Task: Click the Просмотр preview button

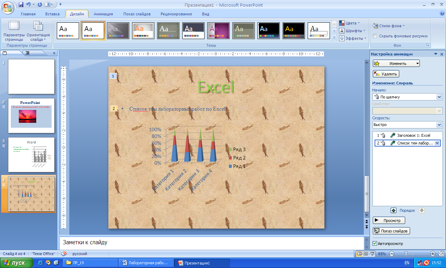Action: pyautogui.click(x=389, y=221)
